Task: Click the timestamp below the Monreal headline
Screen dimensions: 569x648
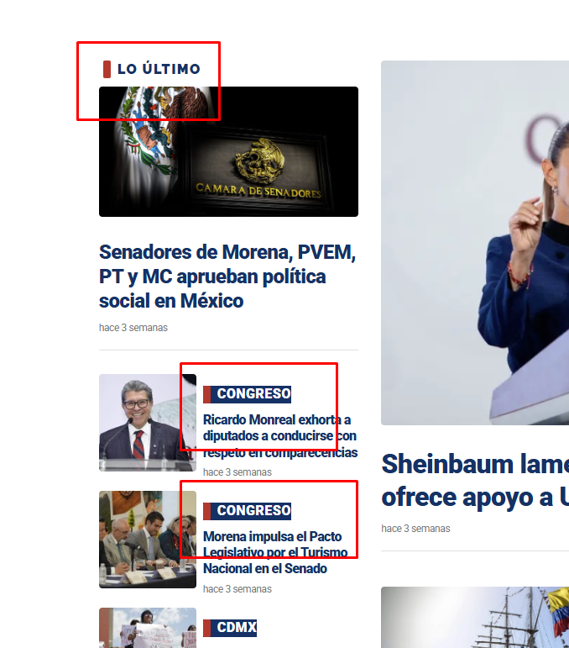Action: coord(238,472)
